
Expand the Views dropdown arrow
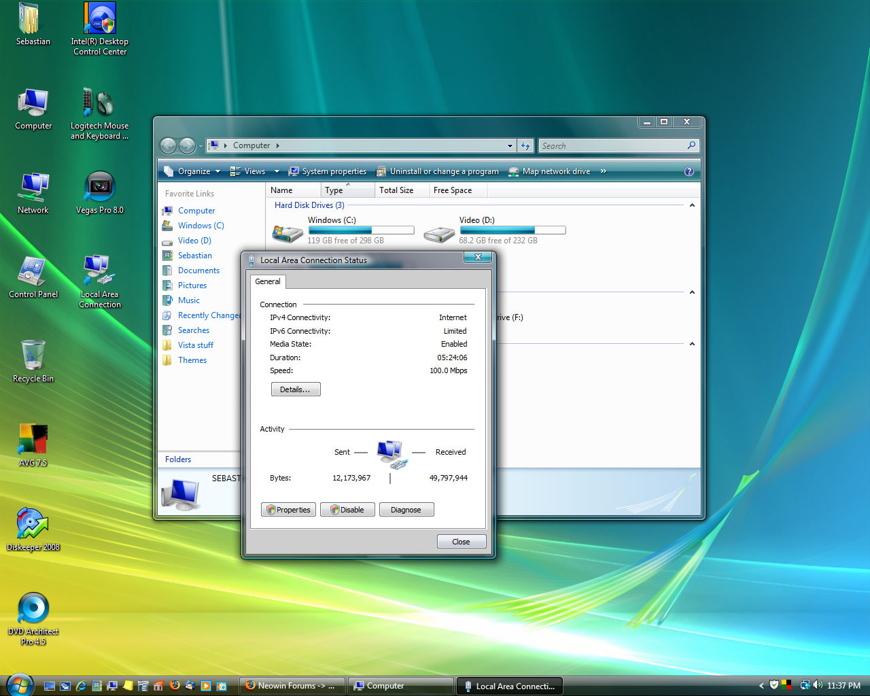[277, 171]
